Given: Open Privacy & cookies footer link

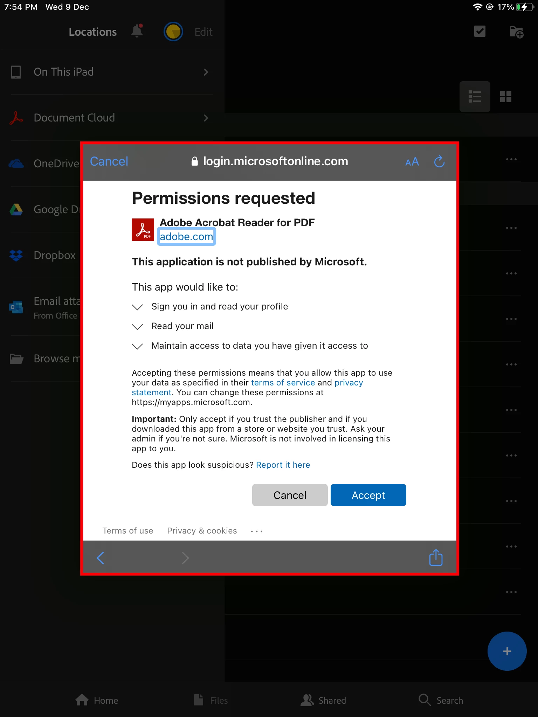Looking at the screenshot, I should pos(202,531).
